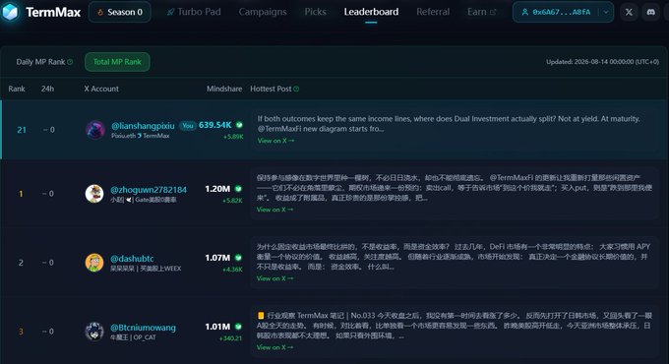This screenshot has width=669, height=364.
Task: Click rank number 21
Action: coord(22,130)
